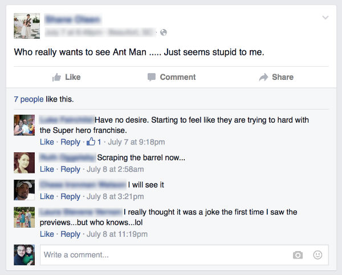Open the post options chevron menu
Image resolution: width=342 pixels, height=275 pixels.
tap(325, 18)
